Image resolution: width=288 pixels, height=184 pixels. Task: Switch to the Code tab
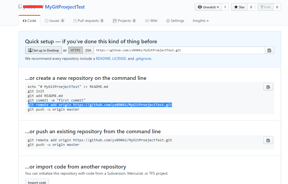tap(29, 21)
